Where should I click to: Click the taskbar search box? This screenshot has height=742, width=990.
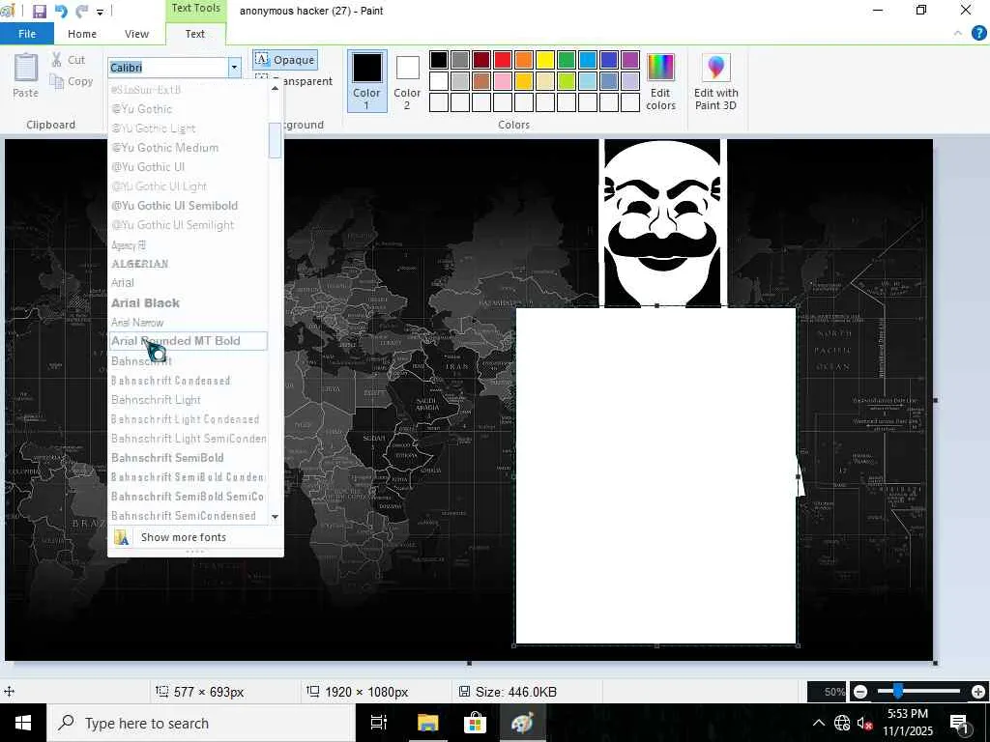pos(201,723)
